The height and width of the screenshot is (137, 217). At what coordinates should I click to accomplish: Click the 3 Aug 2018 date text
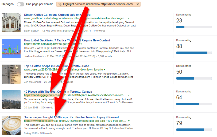click(31, 133)
